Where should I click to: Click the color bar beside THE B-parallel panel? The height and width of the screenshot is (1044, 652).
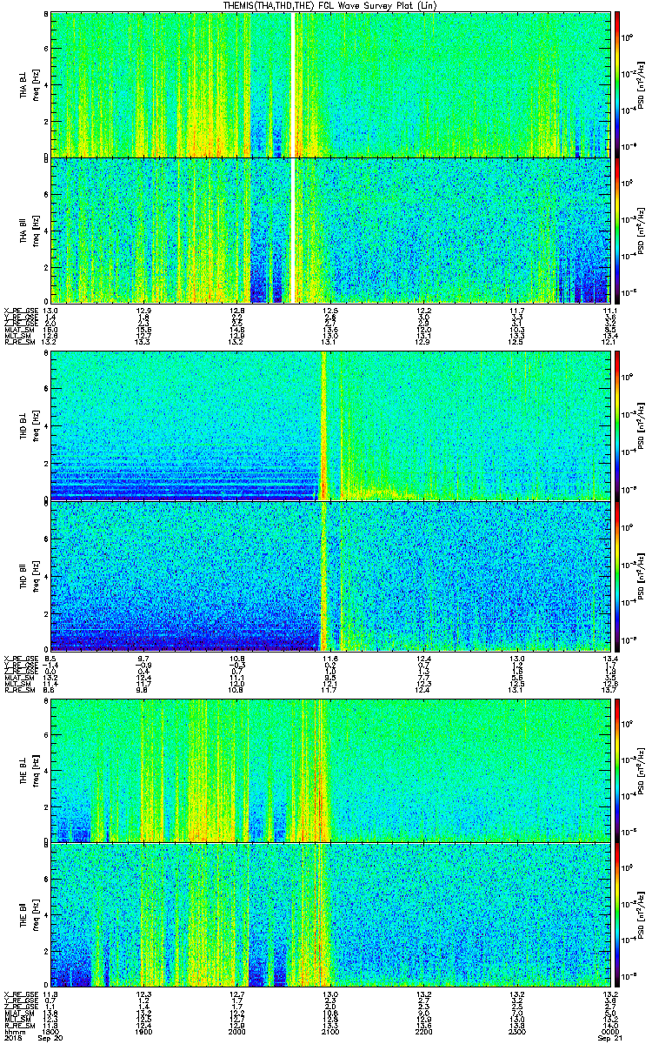click(x=618, y=915)
